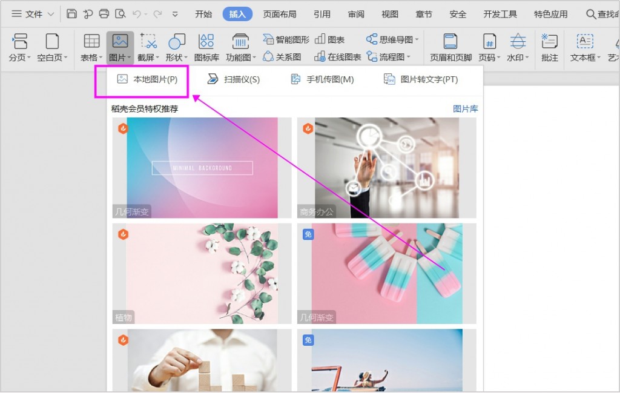This screenshot has width=620, height=393.
Task: Expand the 功能图 dropdown arrow
Action: [x=254, y=58]
